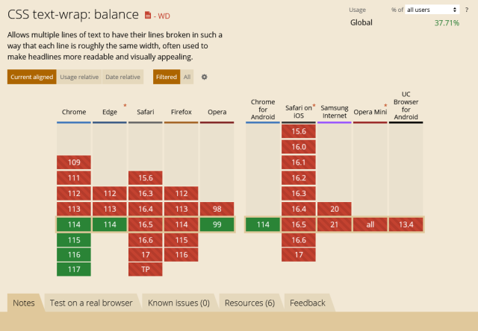Image resolution: width=478 pixels, height=331 pixels.
Task: Click Chrome 116 version cell
Action: point(74,255)
